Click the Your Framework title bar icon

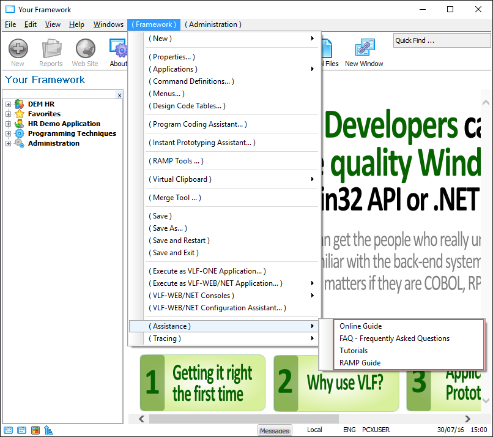[10, 9]
